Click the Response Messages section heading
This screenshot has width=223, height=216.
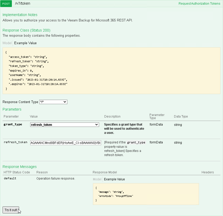pyautogui.click(x=20, y=167)
